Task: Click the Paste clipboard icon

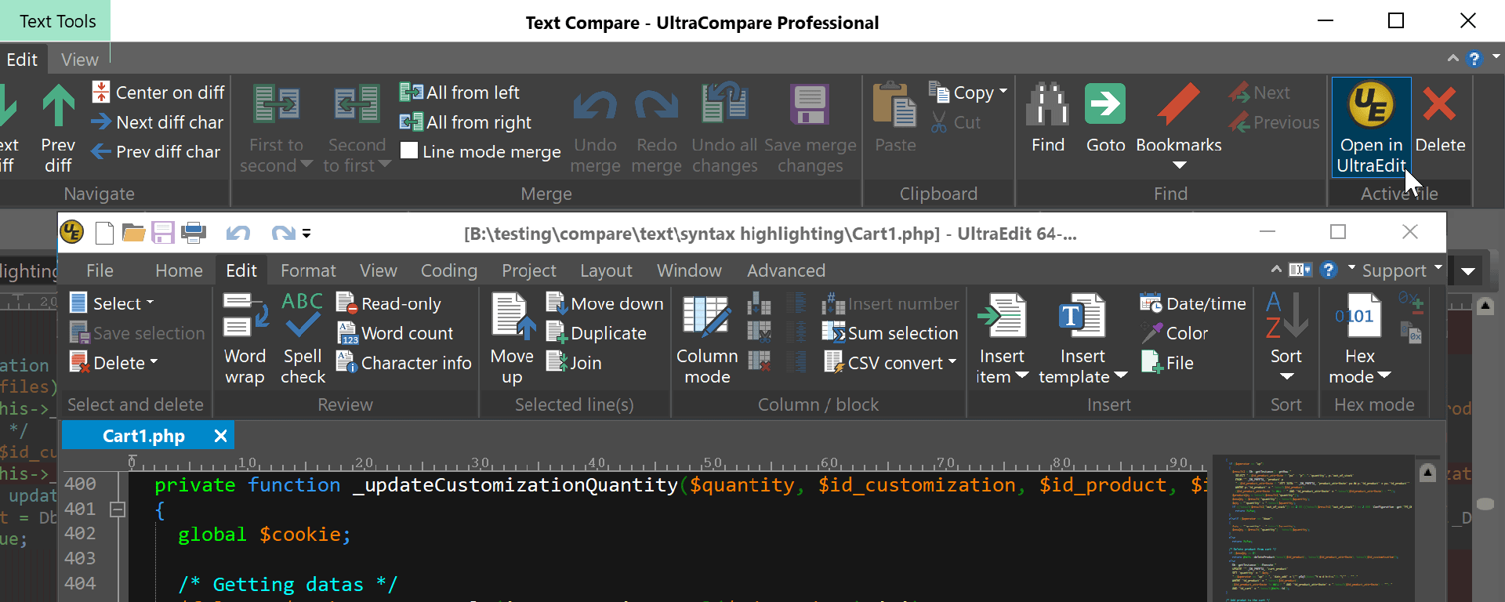Action: coord(894,104)
